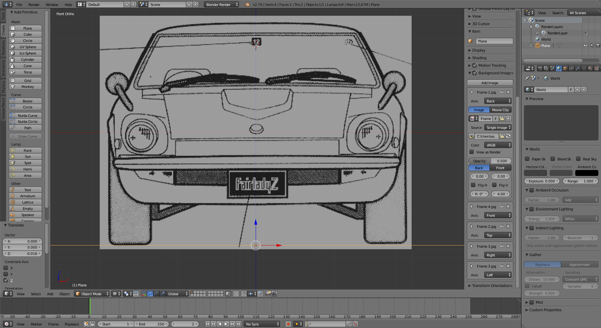Expand the Frame 2.jpg image panel
601x328 pixels.
pyautogui.click(x=472, y=226)
